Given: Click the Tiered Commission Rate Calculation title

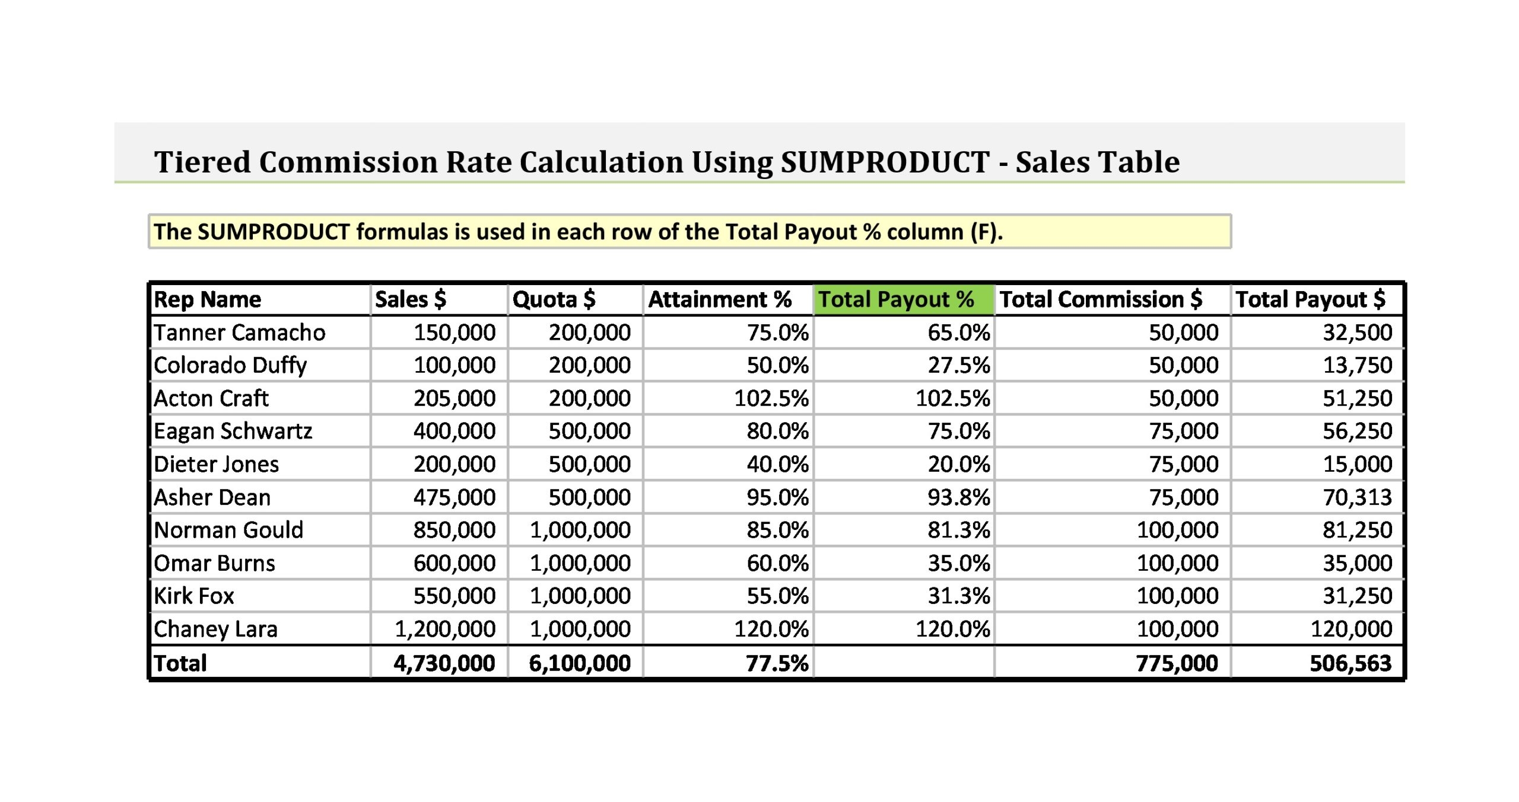Looking at the screenshot, I should [667, 162].
